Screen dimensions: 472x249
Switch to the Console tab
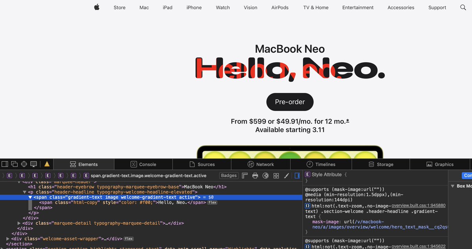(144, 164)
